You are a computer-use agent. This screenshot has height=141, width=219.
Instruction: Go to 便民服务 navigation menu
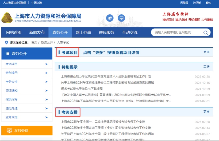pyautogui.click(x=106, y=33)
